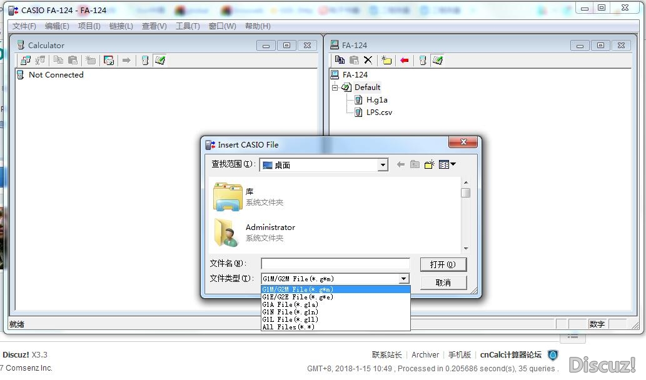Click the 打开(O) button
Screen dimensions: 646x380
[x=443, y=264]
